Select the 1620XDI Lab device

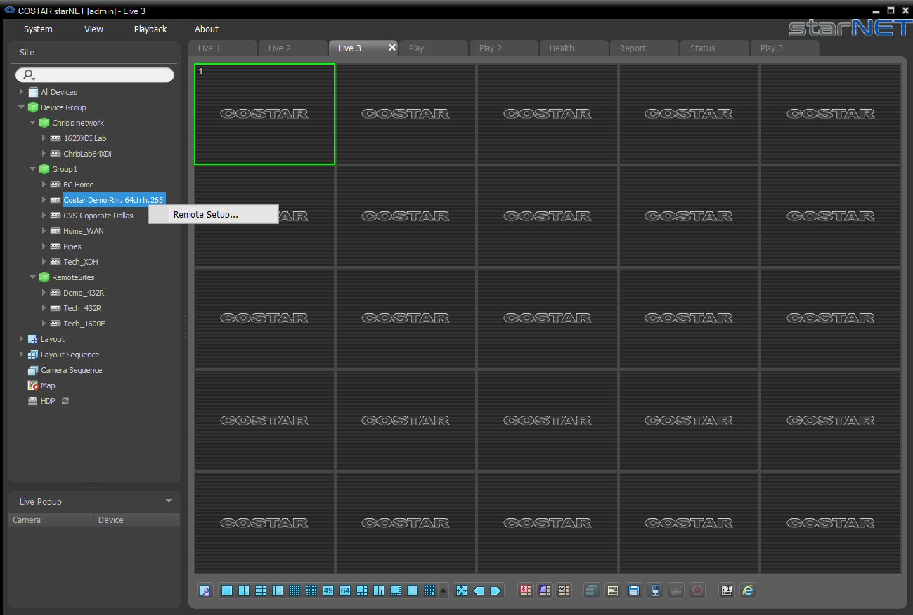click(x=84, y=138)
